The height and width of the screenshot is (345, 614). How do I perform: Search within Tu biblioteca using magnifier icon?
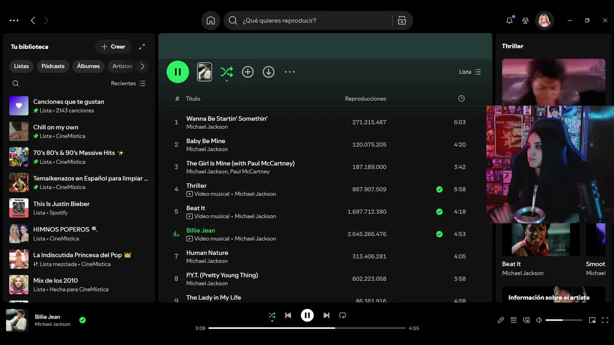pyautogui.click(x=16, y=83)
